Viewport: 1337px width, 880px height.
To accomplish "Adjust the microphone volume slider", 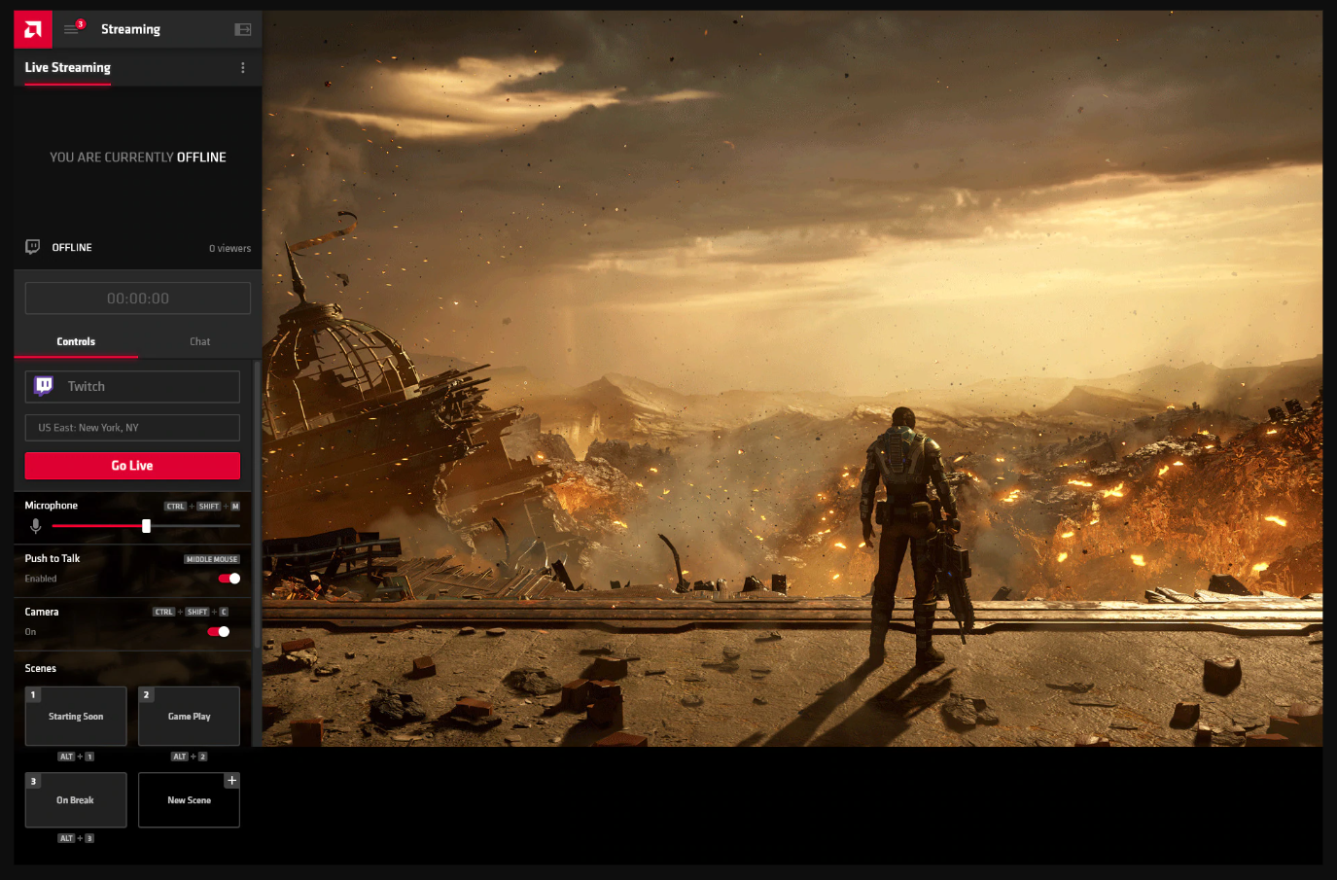I will click(x=146, y=525).
